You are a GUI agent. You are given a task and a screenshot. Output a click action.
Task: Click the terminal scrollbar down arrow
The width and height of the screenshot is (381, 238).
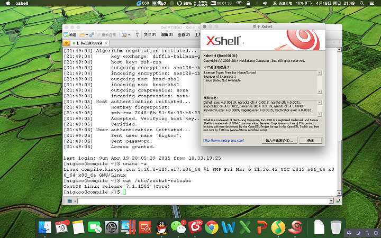pos(339,193)
